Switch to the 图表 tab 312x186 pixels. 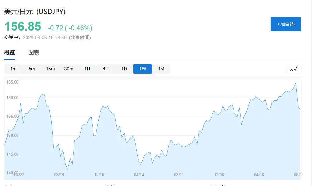[x=34, y=53]
